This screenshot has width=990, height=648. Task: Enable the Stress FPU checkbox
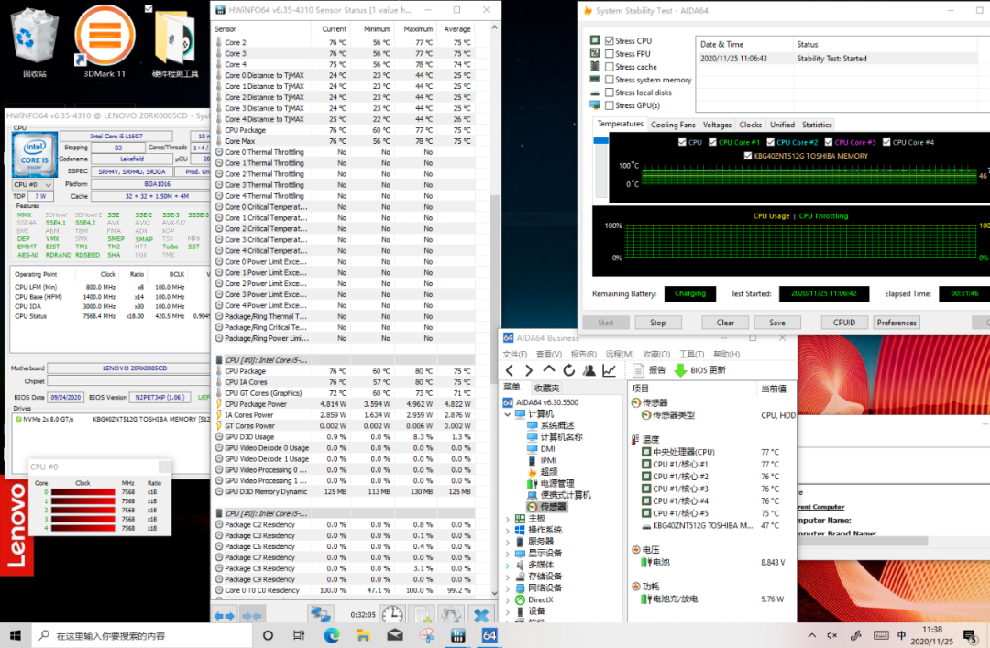click(x=610, y=54)
